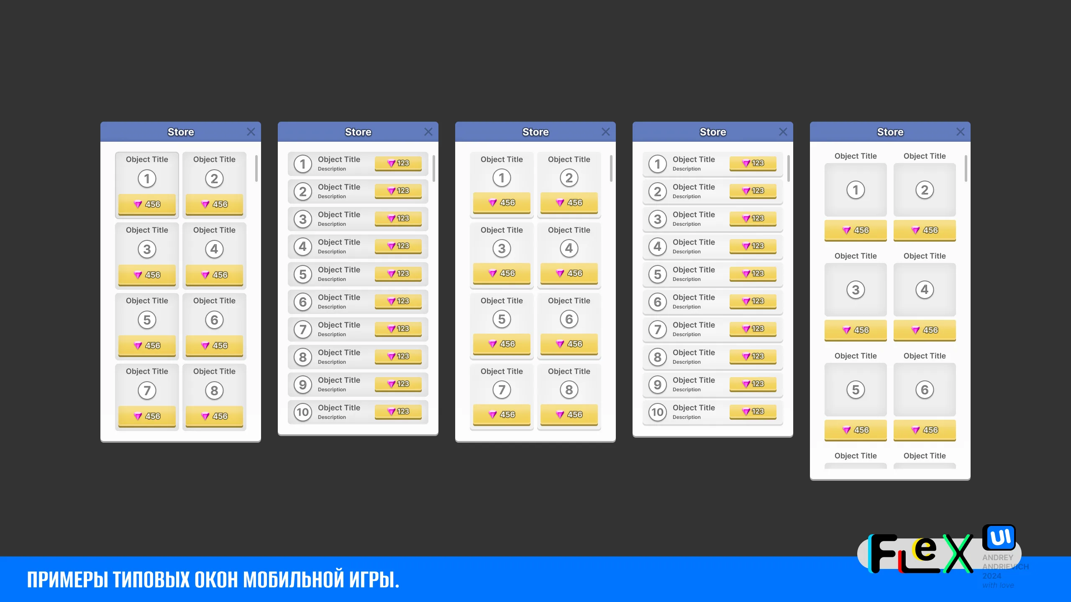
Task: Close the rightmost Store window with X
Action: 960,132
